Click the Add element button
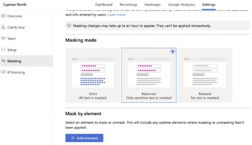Image resolution: width=252 pixels, height=145 pixels. 84,138
